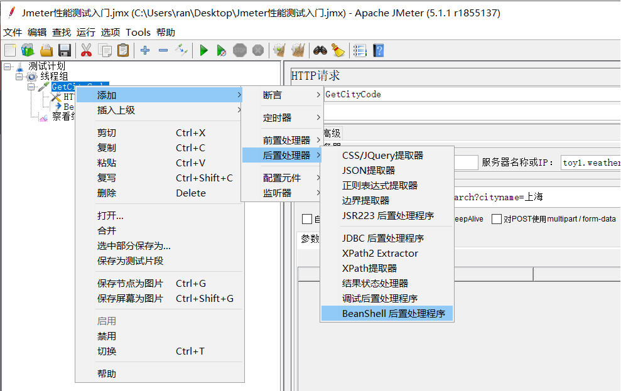Open the Function helper list icon
Viewport: 621px width, 391px height.
(x=360, y=51)
